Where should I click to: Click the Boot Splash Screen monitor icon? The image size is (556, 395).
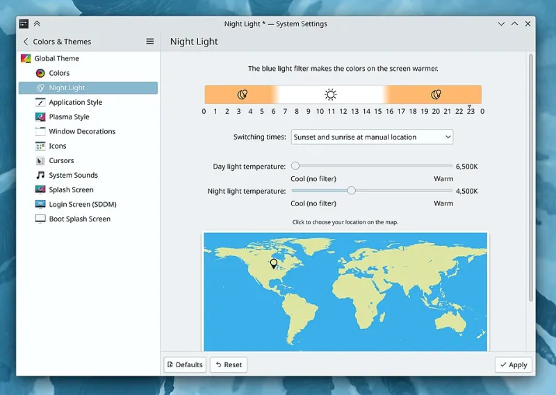click(40, 219)
